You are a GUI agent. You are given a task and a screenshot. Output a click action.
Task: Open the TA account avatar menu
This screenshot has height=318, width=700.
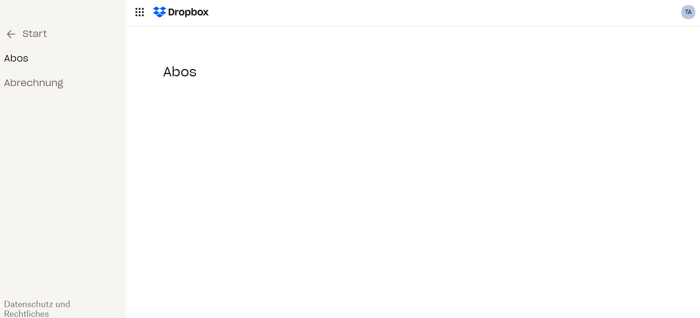688,12
